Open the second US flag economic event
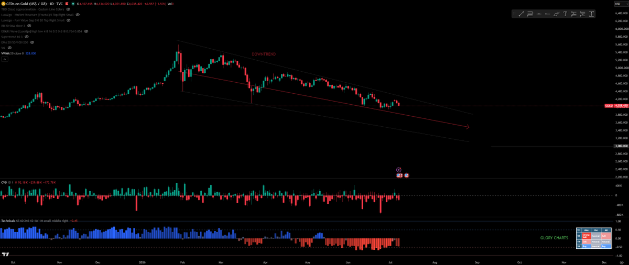629x265 pixels. pos(407,175)
